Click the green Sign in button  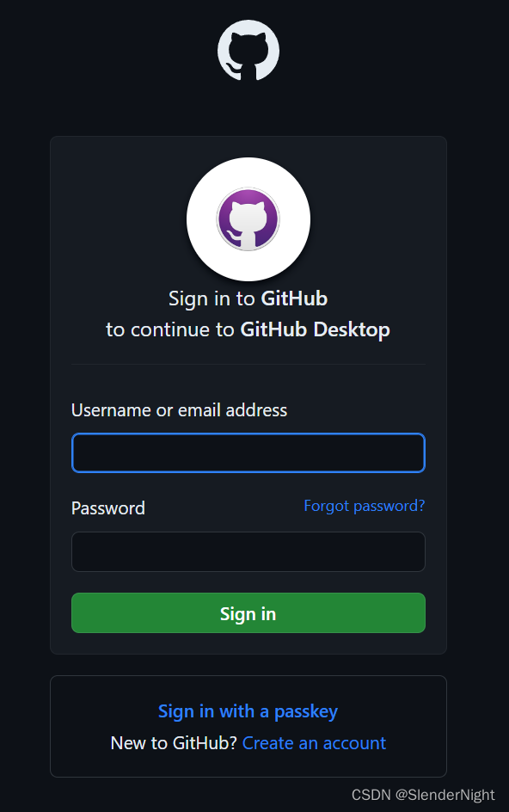(x=248, y=612)
